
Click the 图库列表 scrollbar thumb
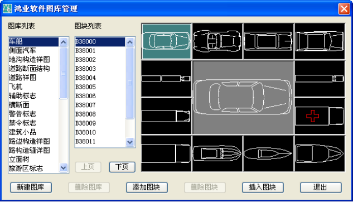63,73
